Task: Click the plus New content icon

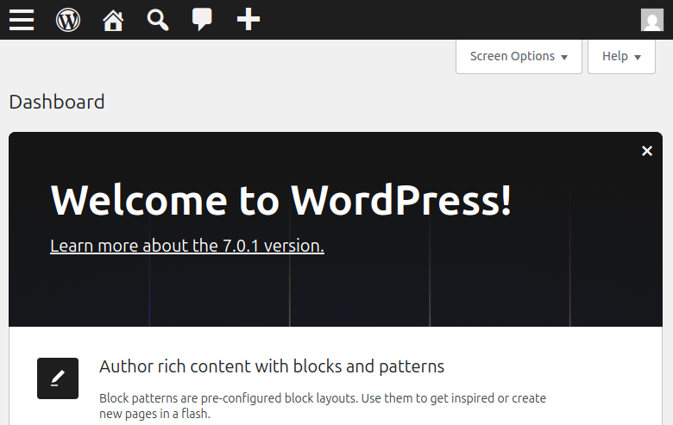Action: (248, 20)
